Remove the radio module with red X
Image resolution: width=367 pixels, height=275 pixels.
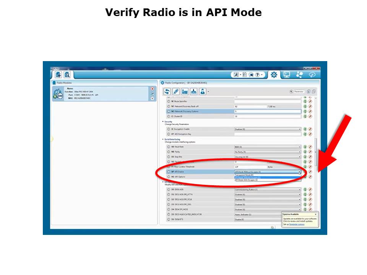[x=153, y=89]
